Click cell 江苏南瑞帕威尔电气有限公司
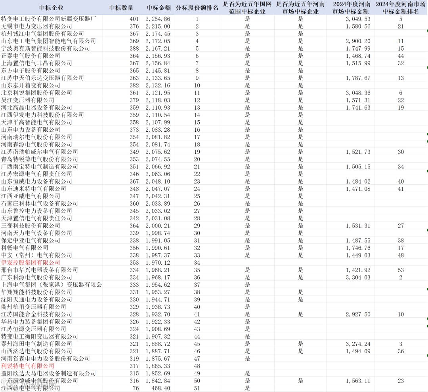This screenshot has height=392, width=428. pyautogui.click(x=39, y=151)
